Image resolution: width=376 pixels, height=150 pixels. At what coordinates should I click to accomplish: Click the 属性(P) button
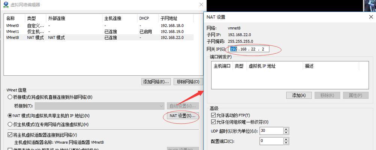click(x=356, y=95)
